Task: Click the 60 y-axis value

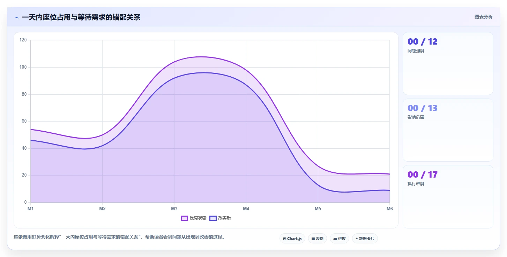Action: (24, 121)
